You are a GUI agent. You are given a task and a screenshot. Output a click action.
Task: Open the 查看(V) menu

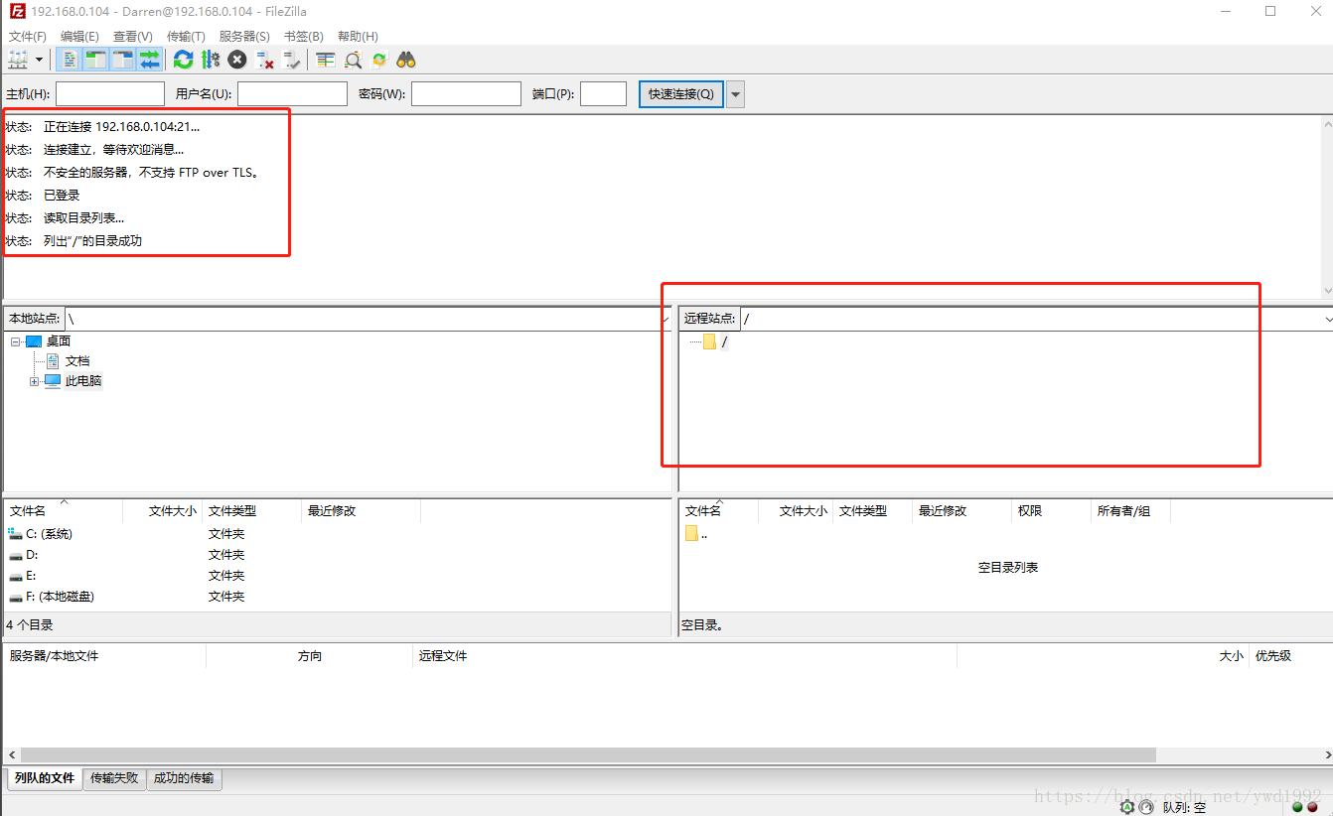click(133, 37)
